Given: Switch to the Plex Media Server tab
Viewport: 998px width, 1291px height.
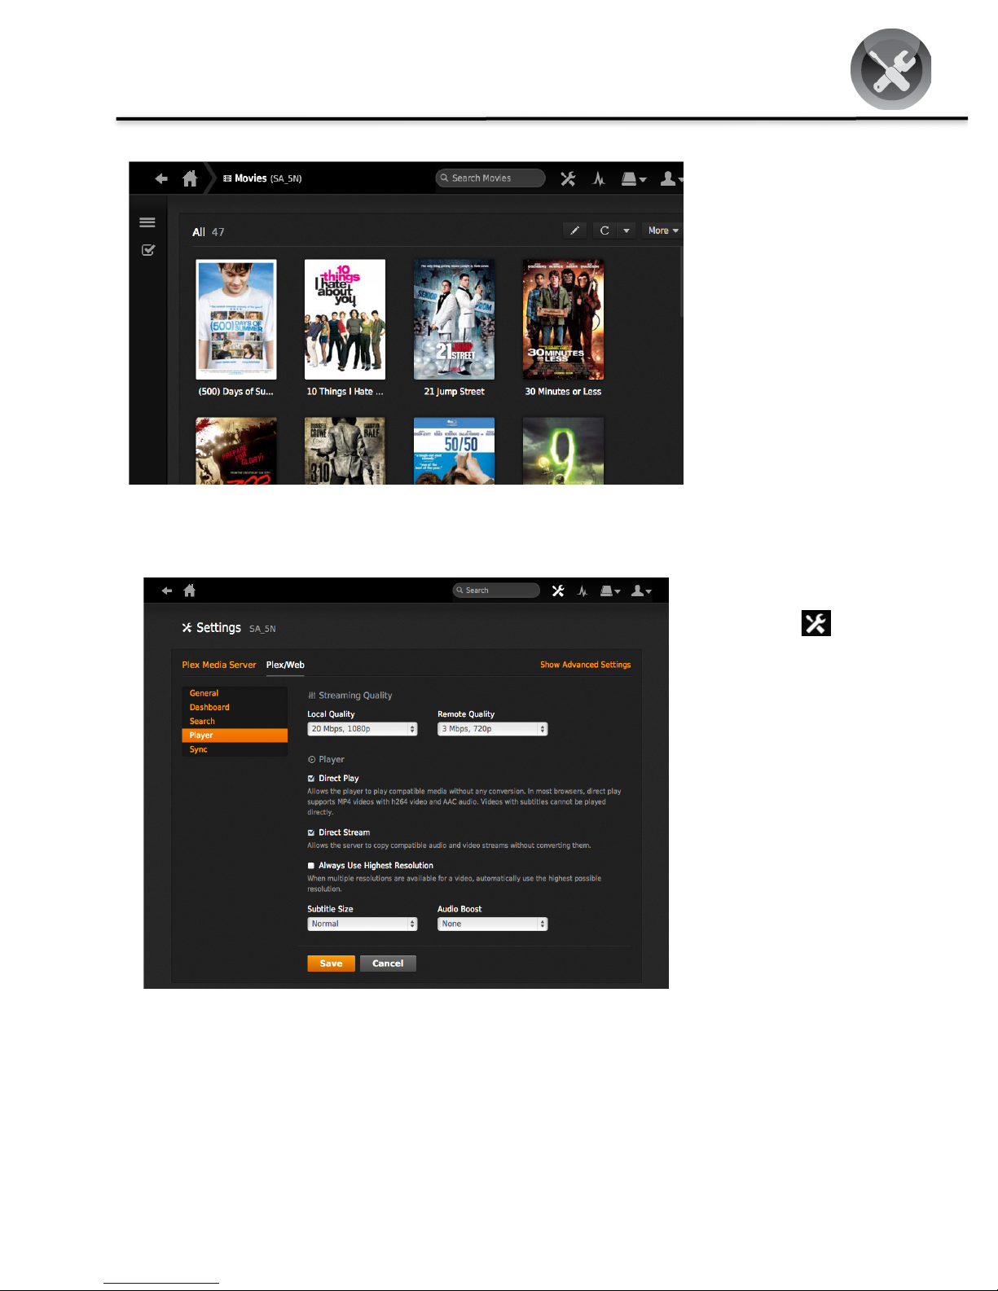Looking at the screenshot, I should (x=219, y=665).
